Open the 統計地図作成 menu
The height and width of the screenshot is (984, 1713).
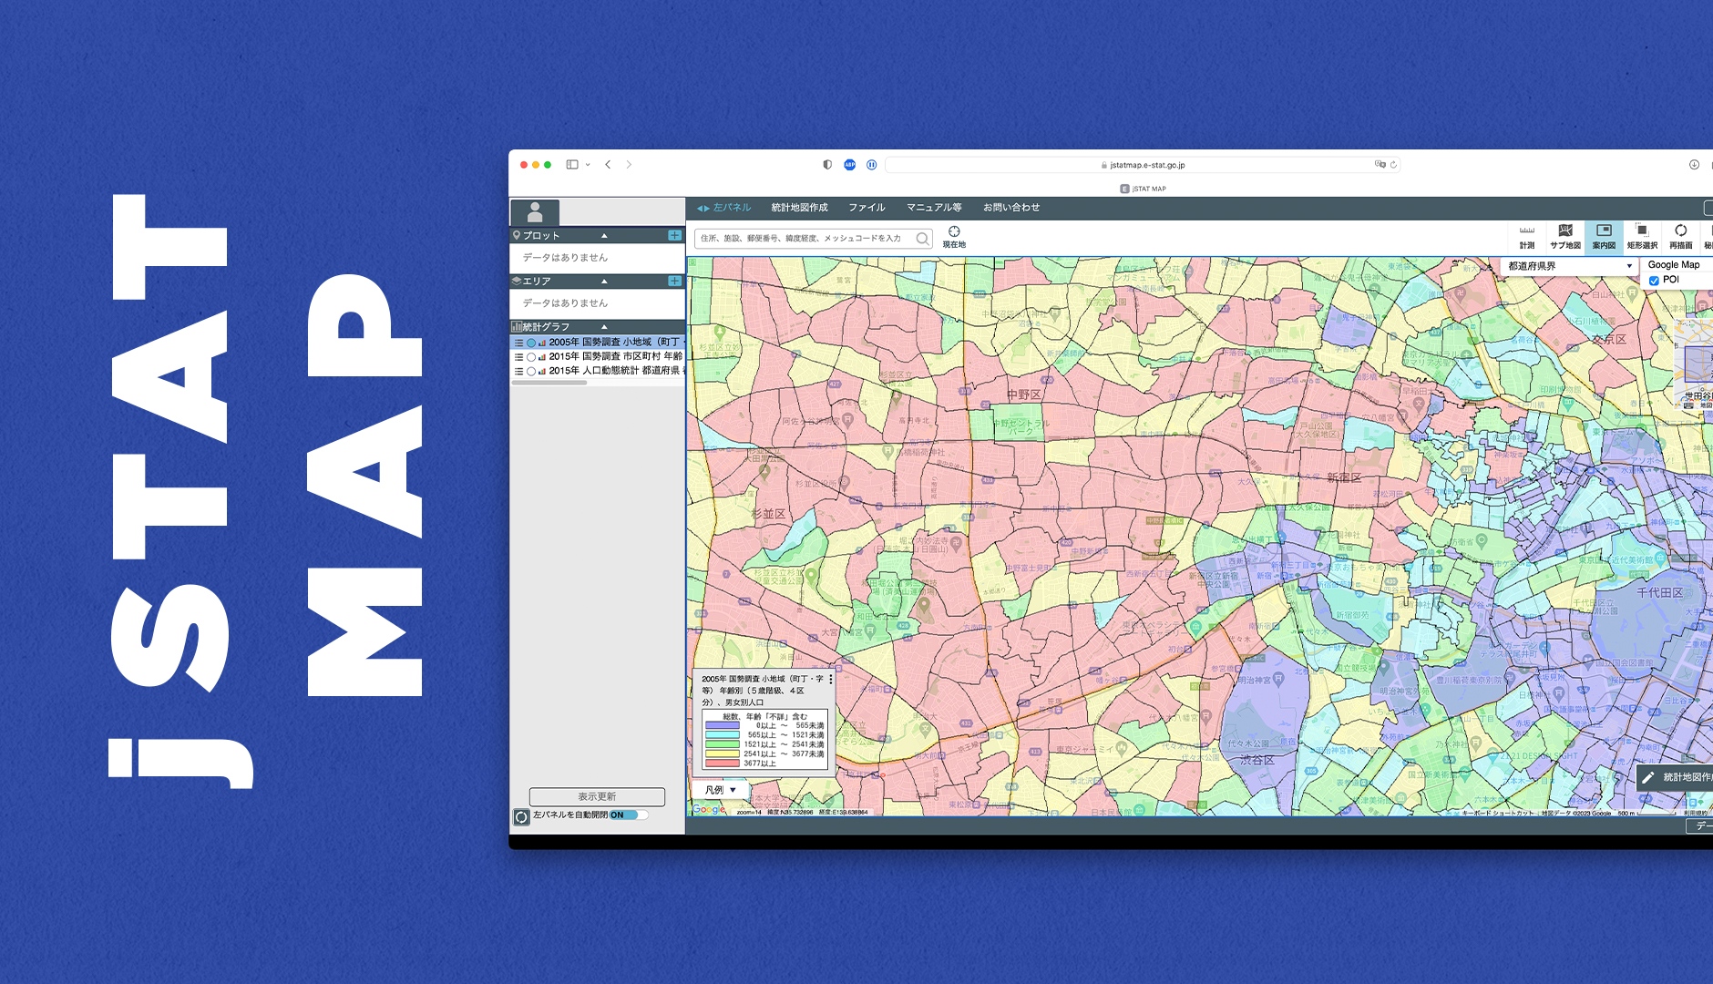[x=799, y=208]
